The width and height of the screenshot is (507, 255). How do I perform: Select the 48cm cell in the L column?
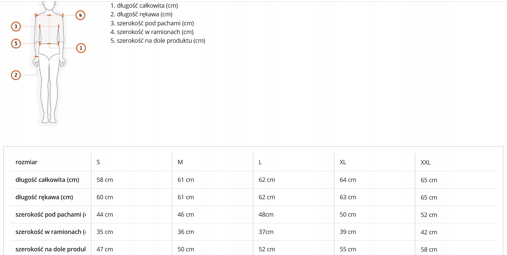(266, 215)
